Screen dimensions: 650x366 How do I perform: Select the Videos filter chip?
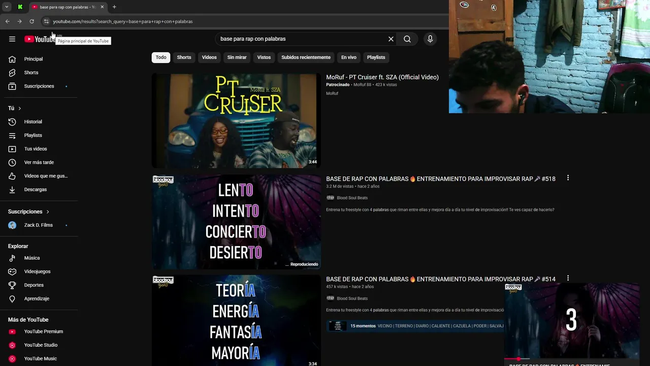tap(209, 57)
